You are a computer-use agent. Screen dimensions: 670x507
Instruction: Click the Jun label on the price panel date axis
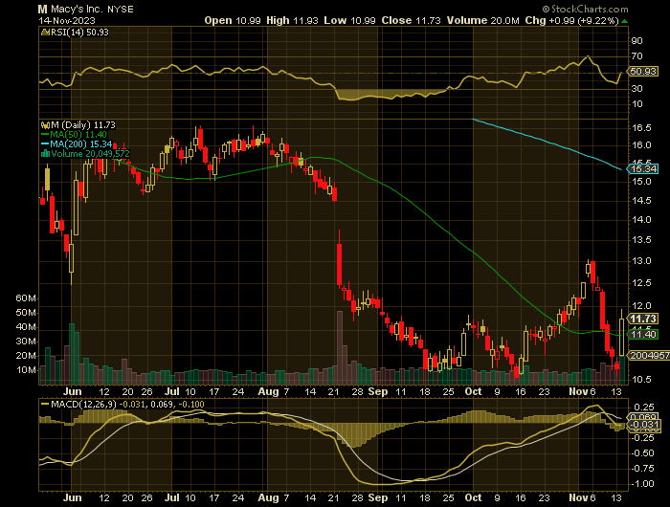coord(72,391)
